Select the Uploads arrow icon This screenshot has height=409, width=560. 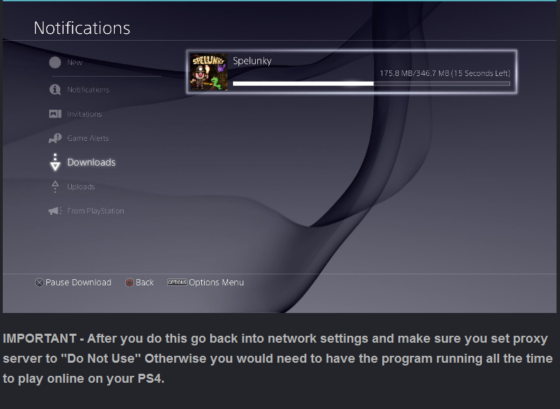pos(55,187)
